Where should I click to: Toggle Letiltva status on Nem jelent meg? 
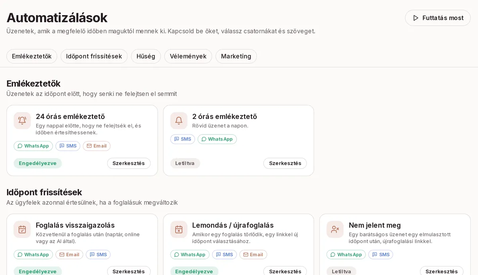[342, 271]
